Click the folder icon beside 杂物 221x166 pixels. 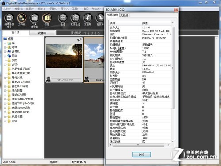coord(9,121)
